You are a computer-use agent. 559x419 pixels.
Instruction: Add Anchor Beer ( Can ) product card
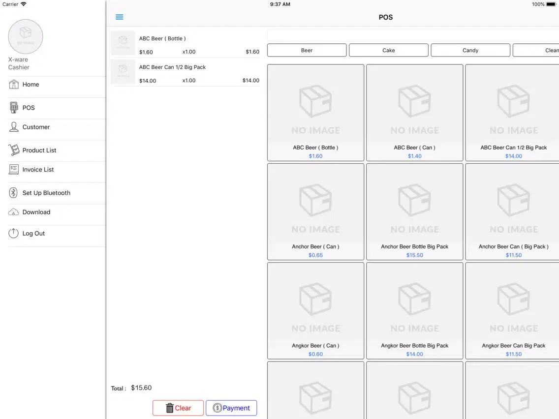tap(315, 211)
